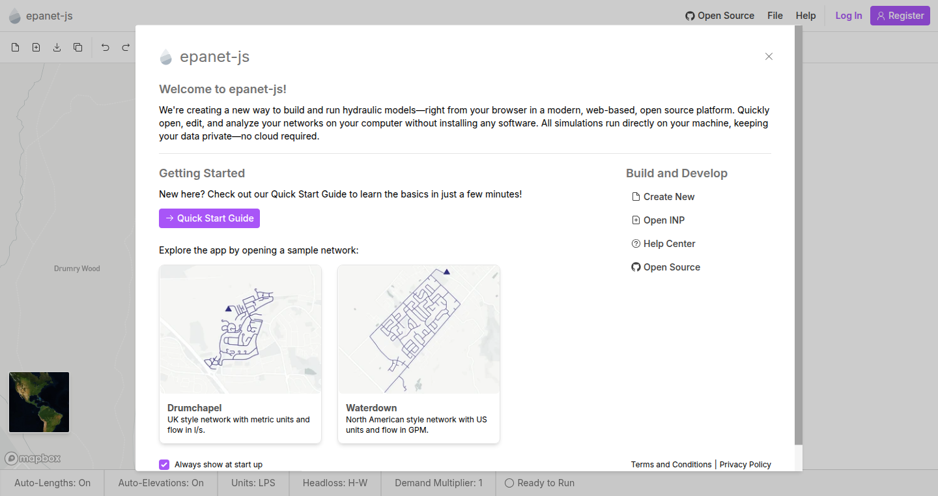This screenshot has width=938, height=496.
Task: Click the Open INP file toolbar icon
Action: (36, 47)
